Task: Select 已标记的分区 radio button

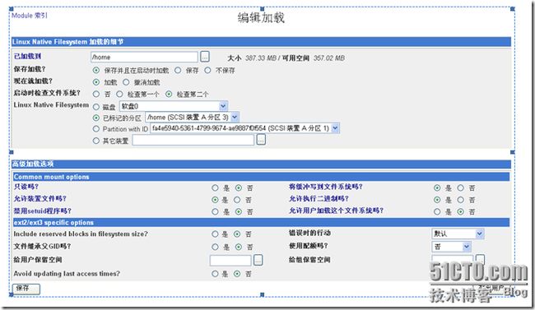Action: click(96, 118)
